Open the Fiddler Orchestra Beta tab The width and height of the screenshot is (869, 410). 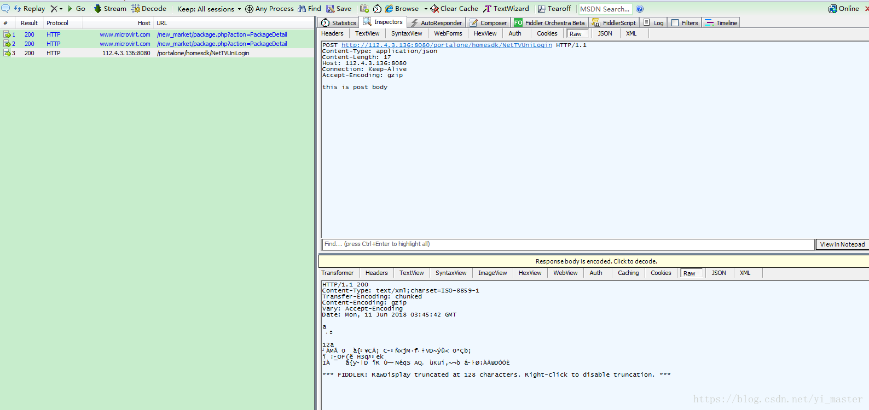[549, 22]
